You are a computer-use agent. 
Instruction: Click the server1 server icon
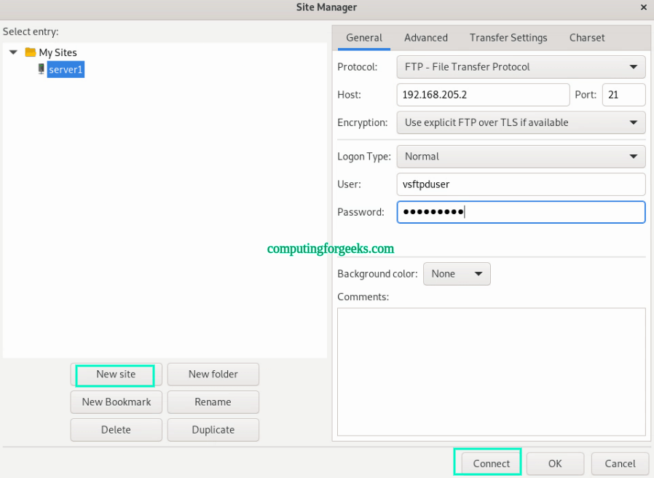pyautogui.click(x=41, y=68)
